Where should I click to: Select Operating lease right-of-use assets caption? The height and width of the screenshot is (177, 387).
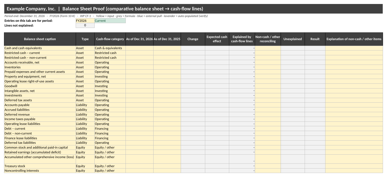[x=40, y=81]
